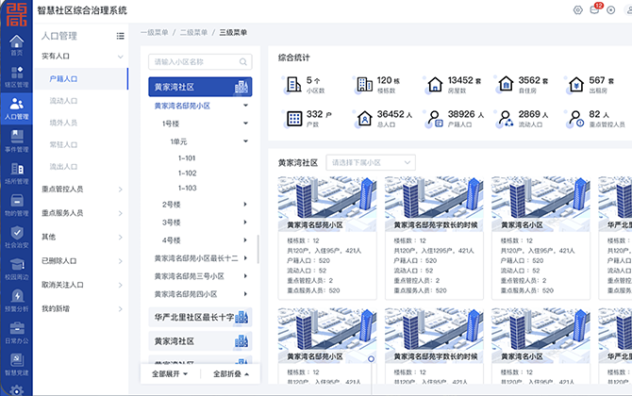Open notifications with the 12 badge
Image resolution: width=632 pixels, height=396 pixels.
(595, 9)
